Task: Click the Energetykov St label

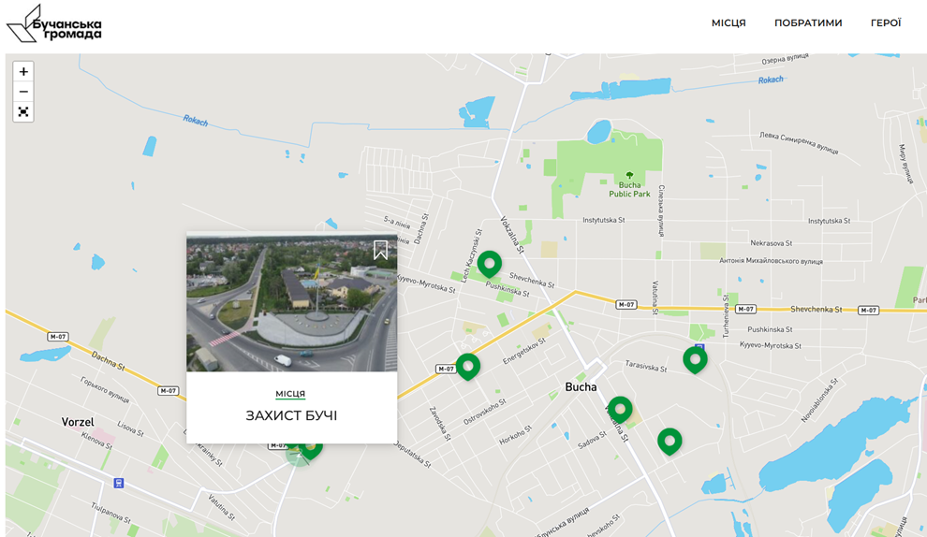Action: (524, 351)
